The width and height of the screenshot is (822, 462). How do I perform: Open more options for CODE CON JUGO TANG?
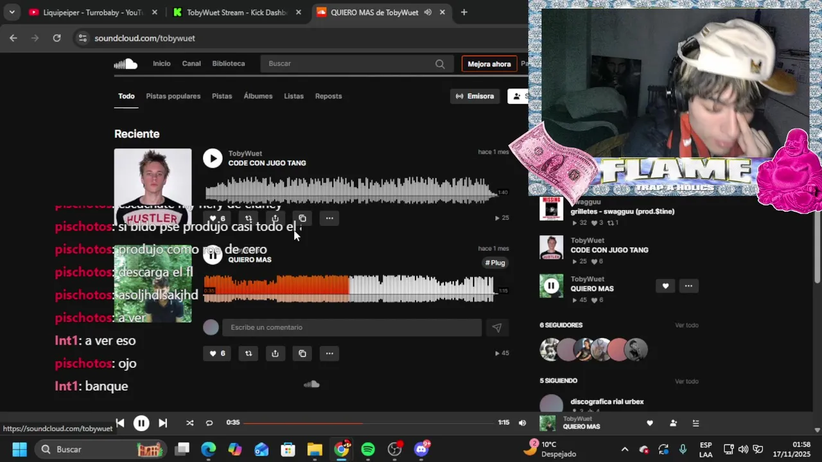tap(329, 218)
